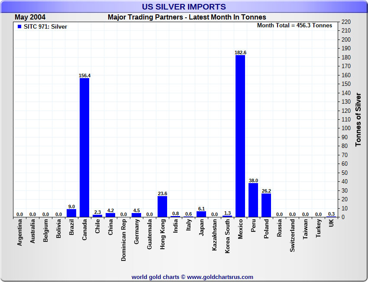Click the Month Total 456.3 Tonnes text
This screenshot has width=368, height=282.
294,26
